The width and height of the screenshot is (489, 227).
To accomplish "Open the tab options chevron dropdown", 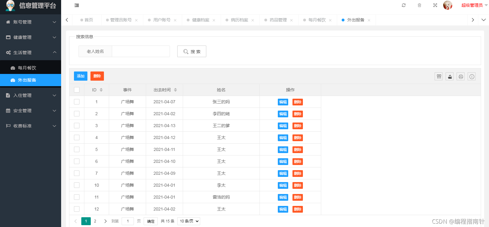I will pos(483,20).
